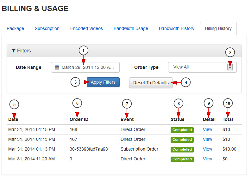Open the Date Range picker field

pos(85,67)
